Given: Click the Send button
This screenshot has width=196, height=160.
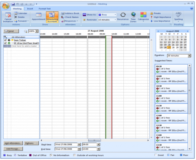Looking at the screenshot, I should coord(11,31).
